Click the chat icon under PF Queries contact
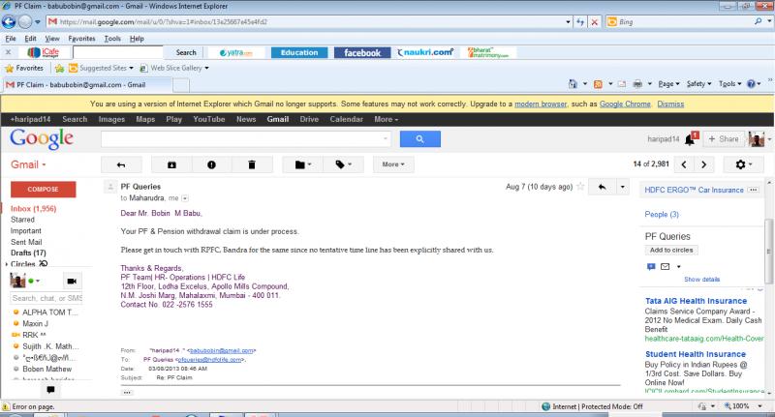 pyautogui.click(x=651, y=266)
